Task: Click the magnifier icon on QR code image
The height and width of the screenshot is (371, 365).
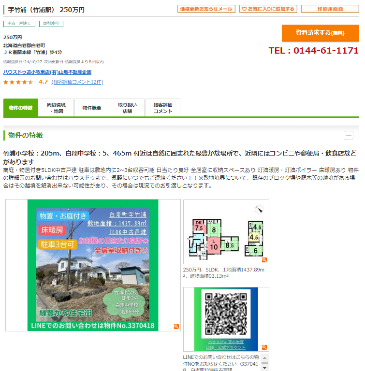Action: point(264,347)
